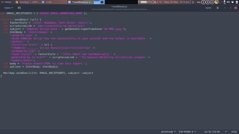Create a new document with the new tab icon
Screen dimensions: 239x134
pyautogui.click(x=19, y=8)
